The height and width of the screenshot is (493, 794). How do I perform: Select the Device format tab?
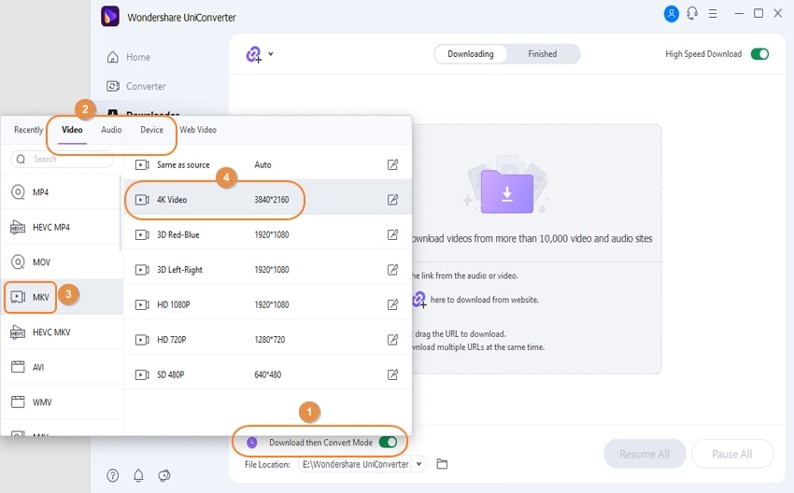(x=152, y=130)
